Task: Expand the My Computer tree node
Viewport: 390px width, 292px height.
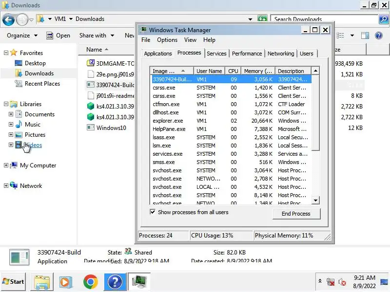Action: (x=6, y=165)
